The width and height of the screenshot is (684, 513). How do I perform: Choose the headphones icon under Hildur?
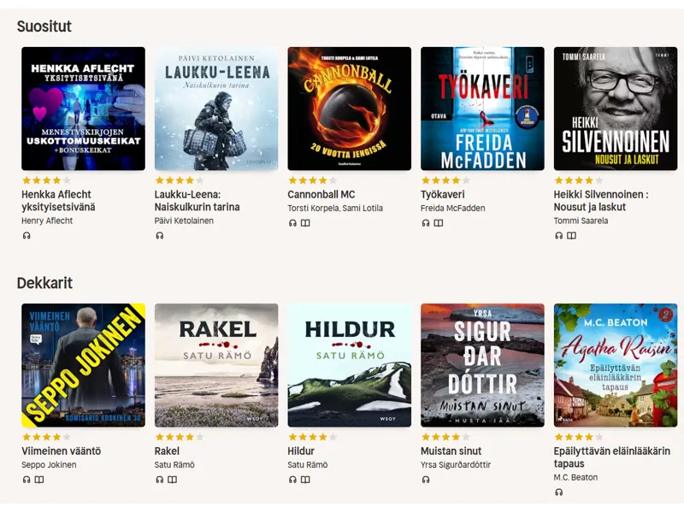click(292, 480)
